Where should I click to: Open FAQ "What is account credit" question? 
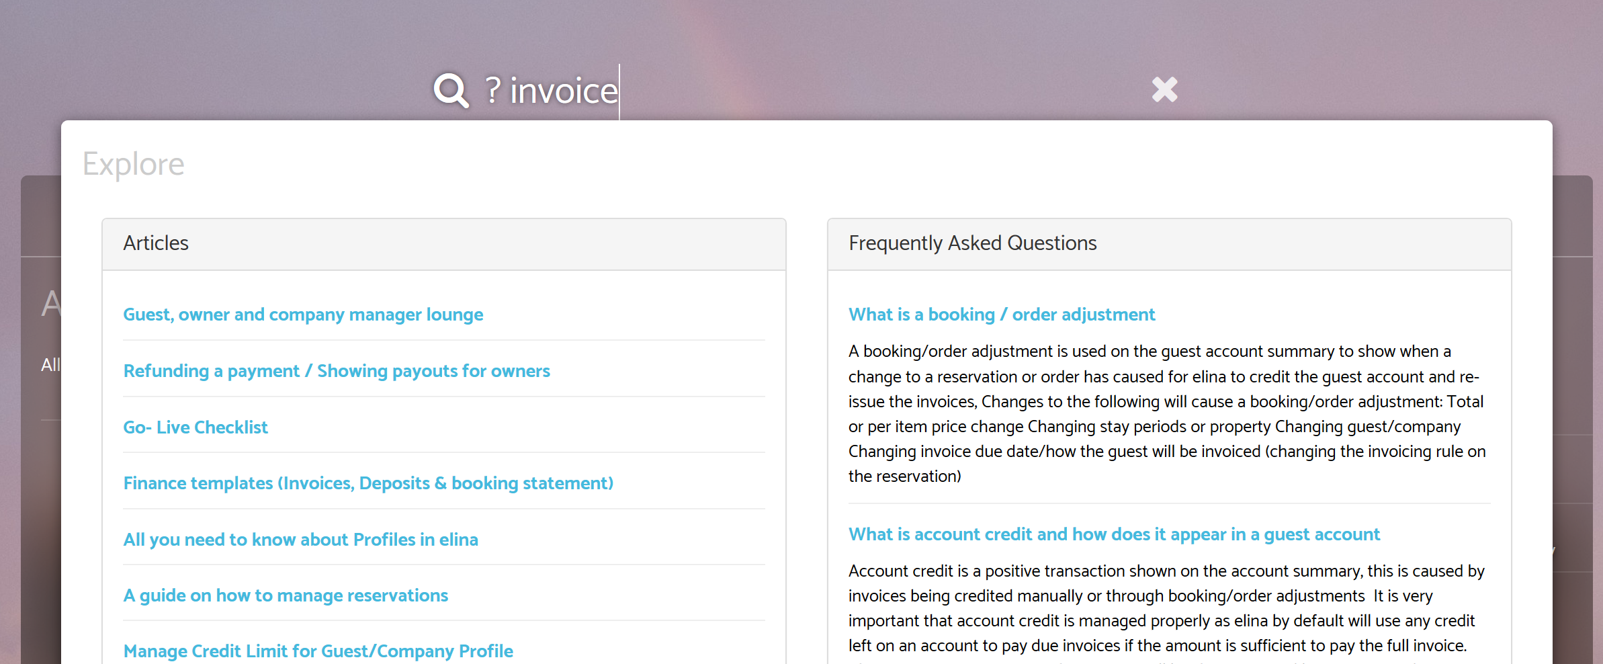[1114, 534]
